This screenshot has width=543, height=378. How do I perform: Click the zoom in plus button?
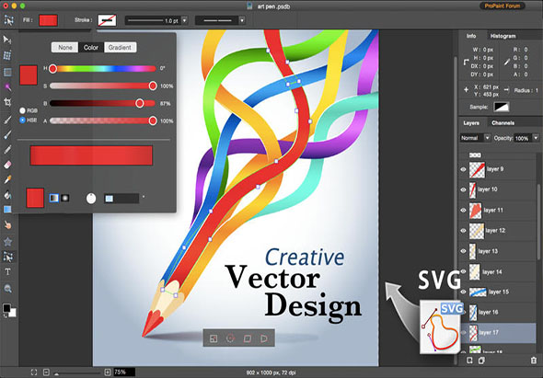click(108, 372)
